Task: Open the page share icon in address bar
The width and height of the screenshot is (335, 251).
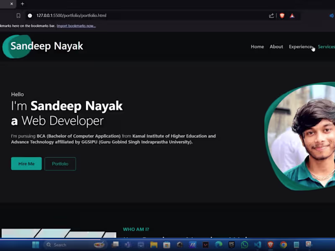Action: 271,15
